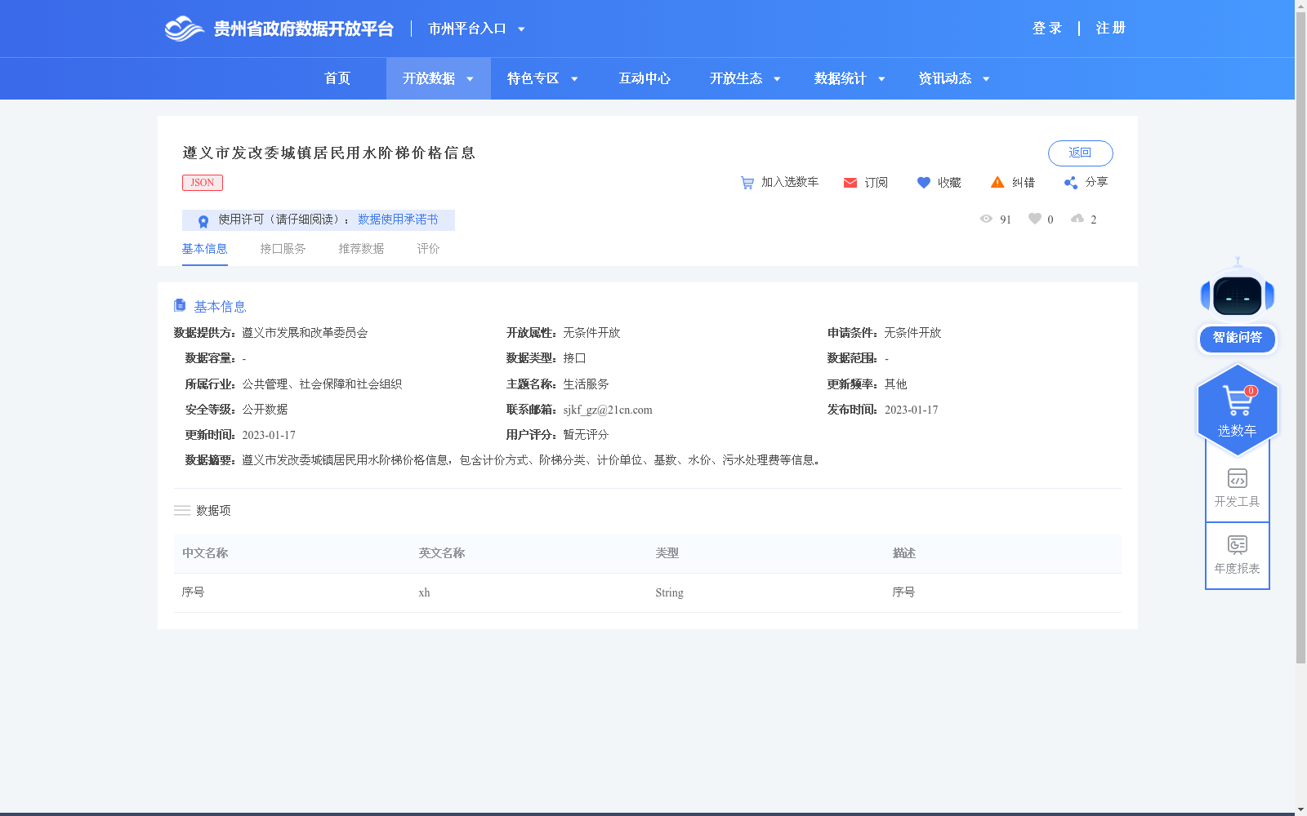Click the 返回 button
Image resolution: width=1307 pixels, height=816 pixels.
tap(1080, 153)
